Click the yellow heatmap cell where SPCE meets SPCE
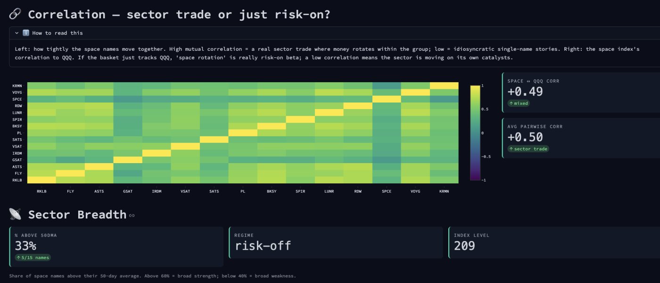Screen dimensions: 660x283 point(387,99)
